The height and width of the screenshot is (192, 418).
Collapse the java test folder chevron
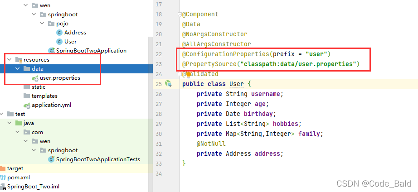tap(10, 123)
